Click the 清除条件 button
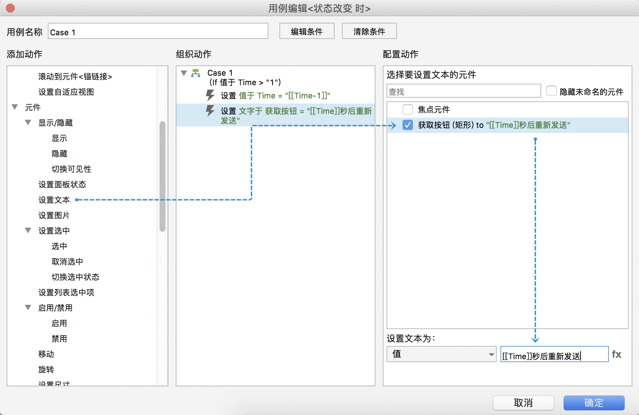 (370, 31)
